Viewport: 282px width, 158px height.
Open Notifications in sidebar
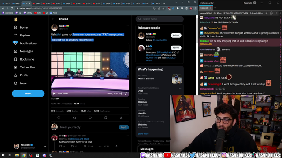(x=25, y=43)
